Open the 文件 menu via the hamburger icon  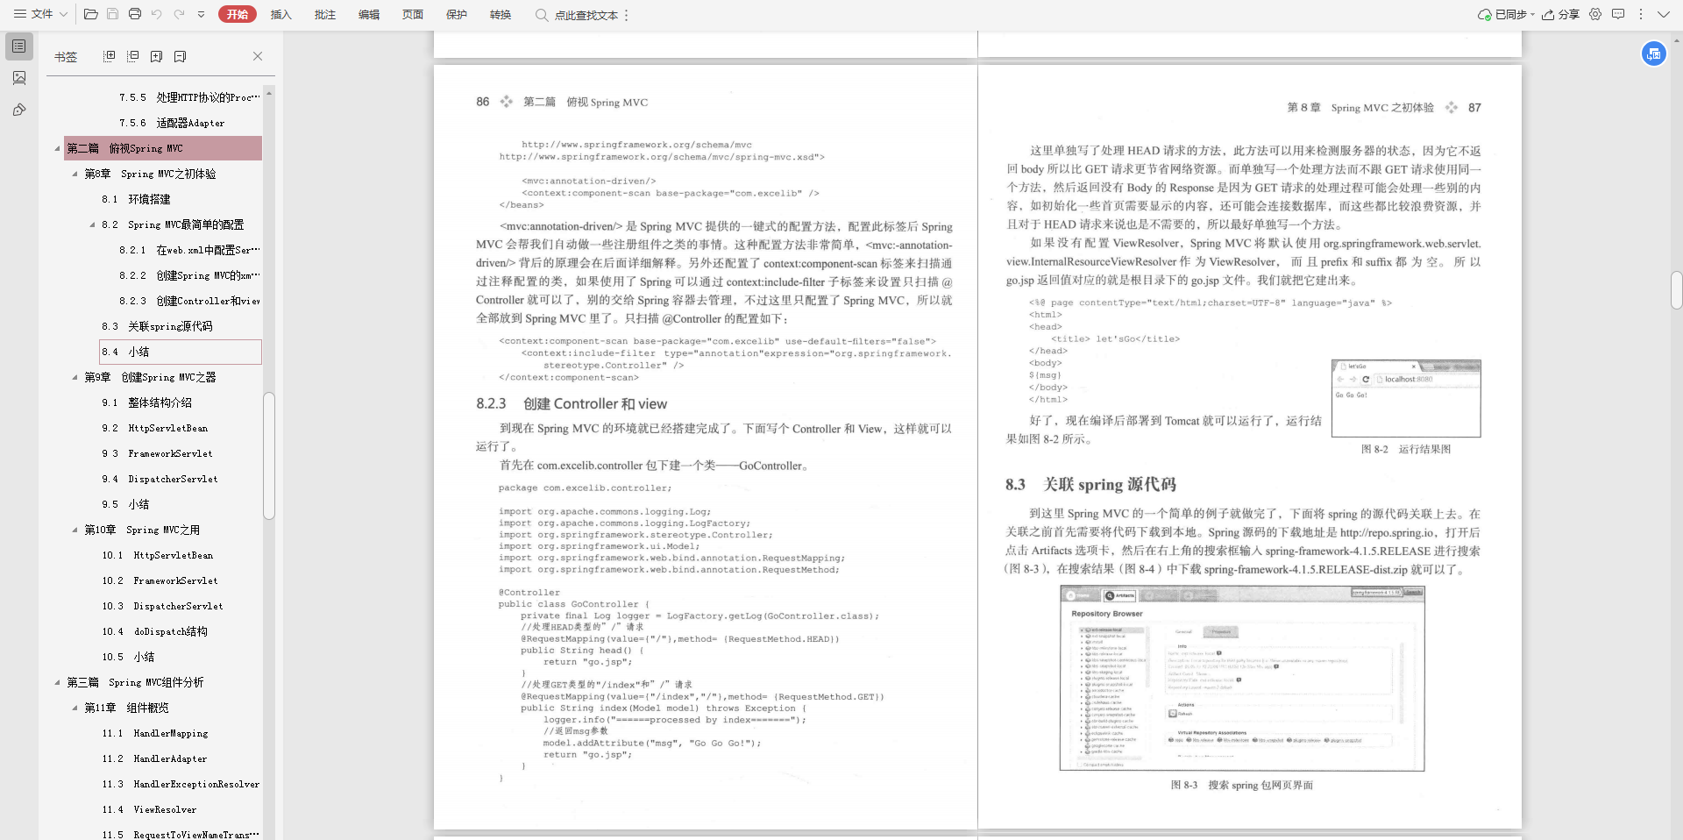coord(19,14)
